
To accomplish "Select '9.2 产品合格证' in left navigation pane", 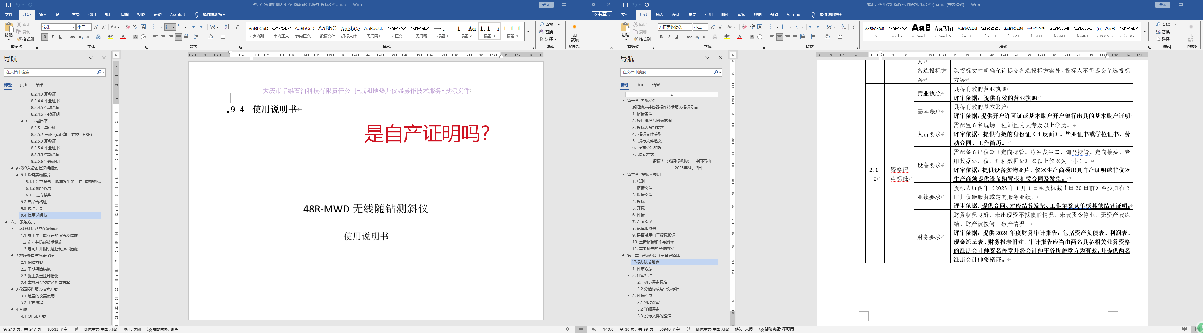I will coord(34,202).
